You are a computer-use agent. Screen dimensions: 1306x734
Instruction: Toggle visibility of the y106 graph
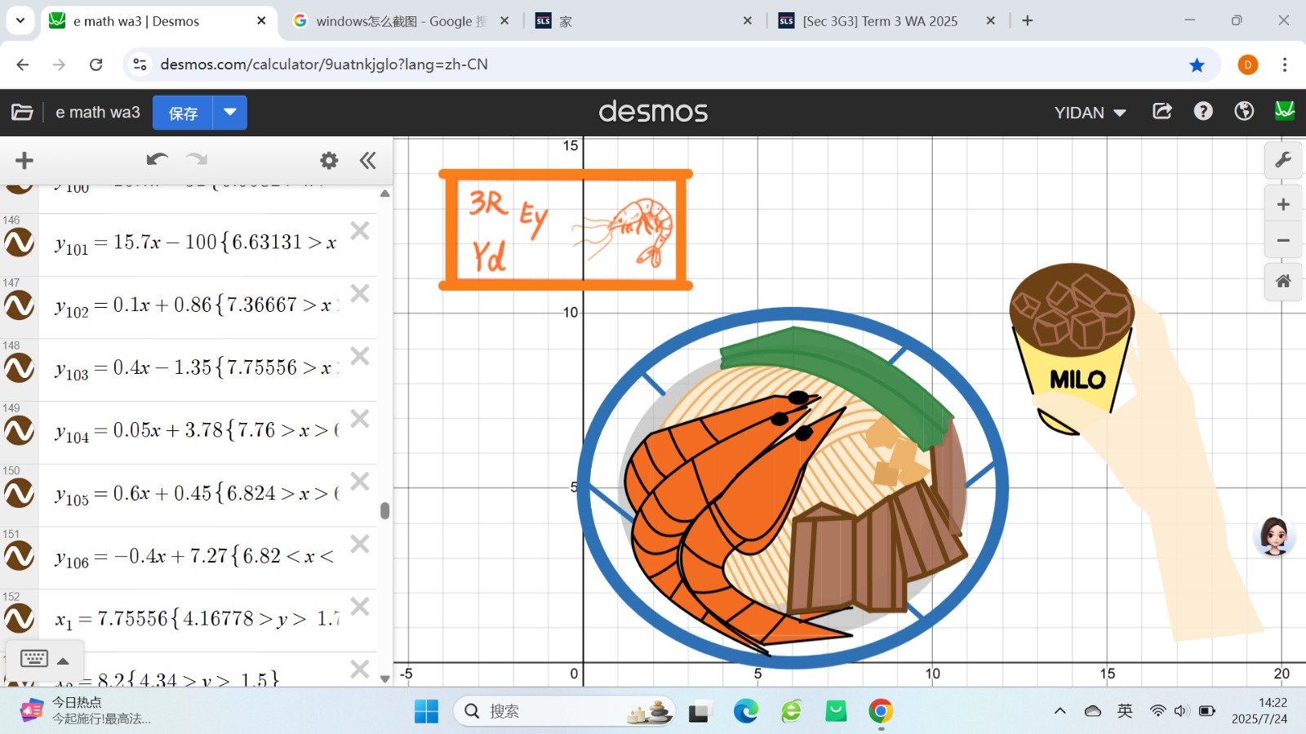coord(20,557)
